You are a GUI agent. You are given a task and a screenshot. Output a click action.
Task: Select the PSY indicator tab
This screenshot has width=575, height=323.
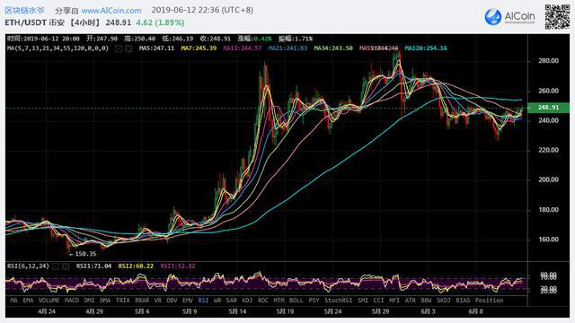pyautogui.click(x=314, y=301)
